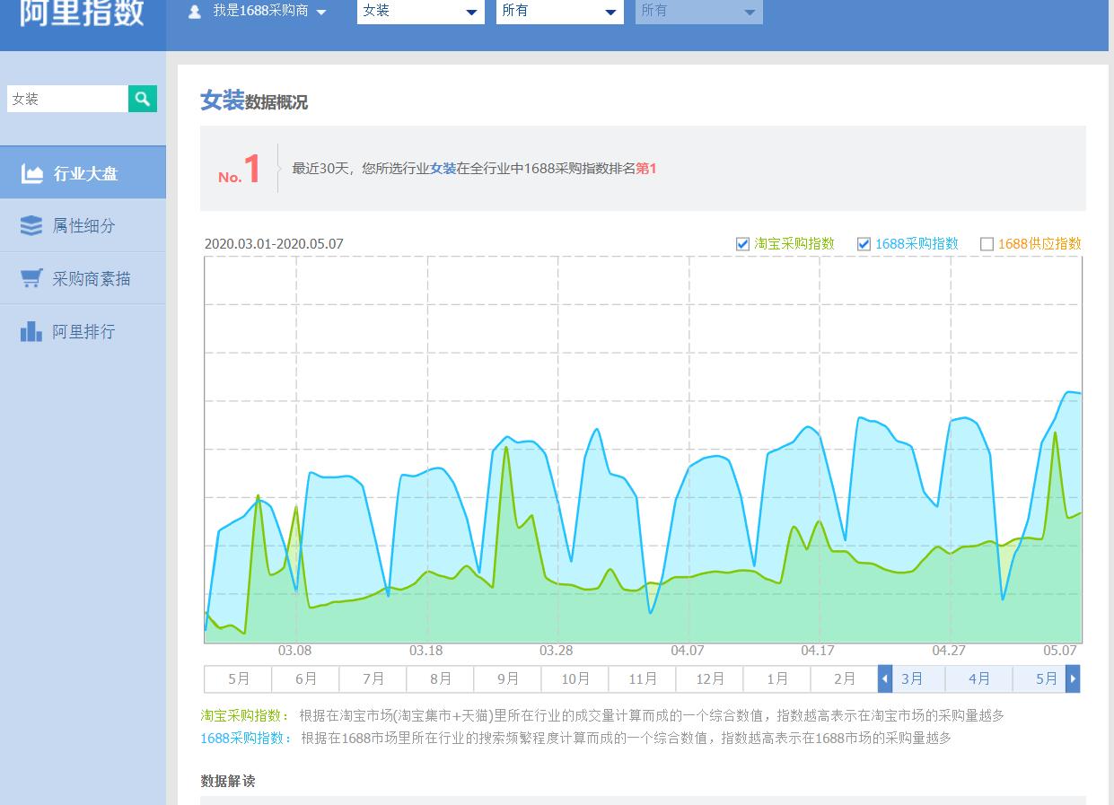Click the left arrow on month timeline
Viewport: 1114px width, 805px height.
point(885,678)
